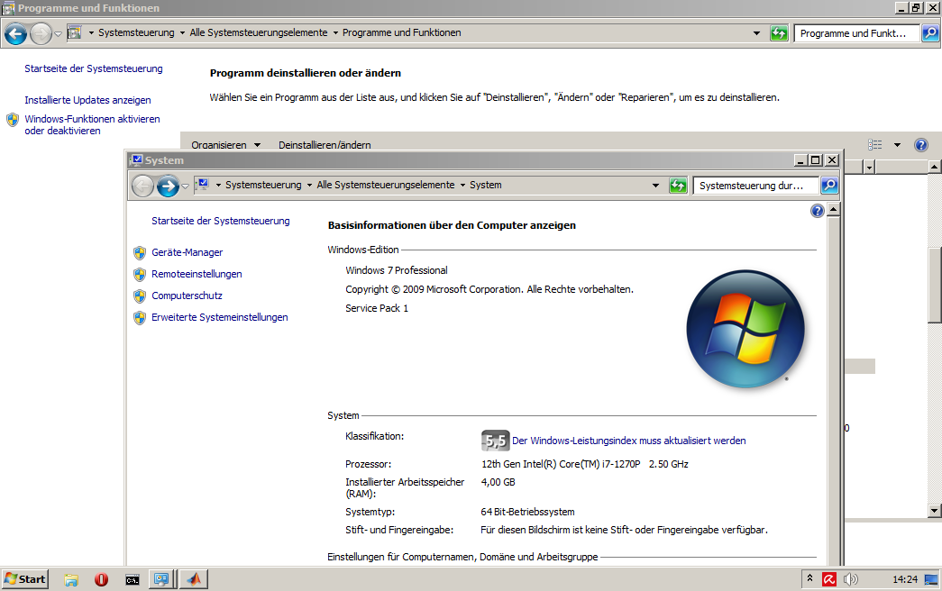Change view icon in Programme window
The image size is (942, 591).
874,145
